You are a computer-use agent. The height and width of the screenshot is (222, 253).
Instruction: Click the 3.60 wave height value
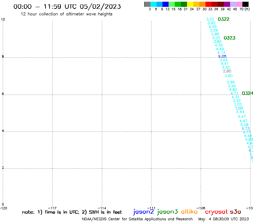pyautogui.click(x=229, y=76)
